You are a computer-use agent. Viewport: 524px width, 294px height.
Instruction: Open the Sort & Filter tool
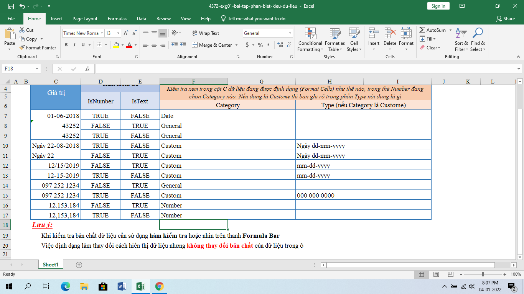(461, 34)
